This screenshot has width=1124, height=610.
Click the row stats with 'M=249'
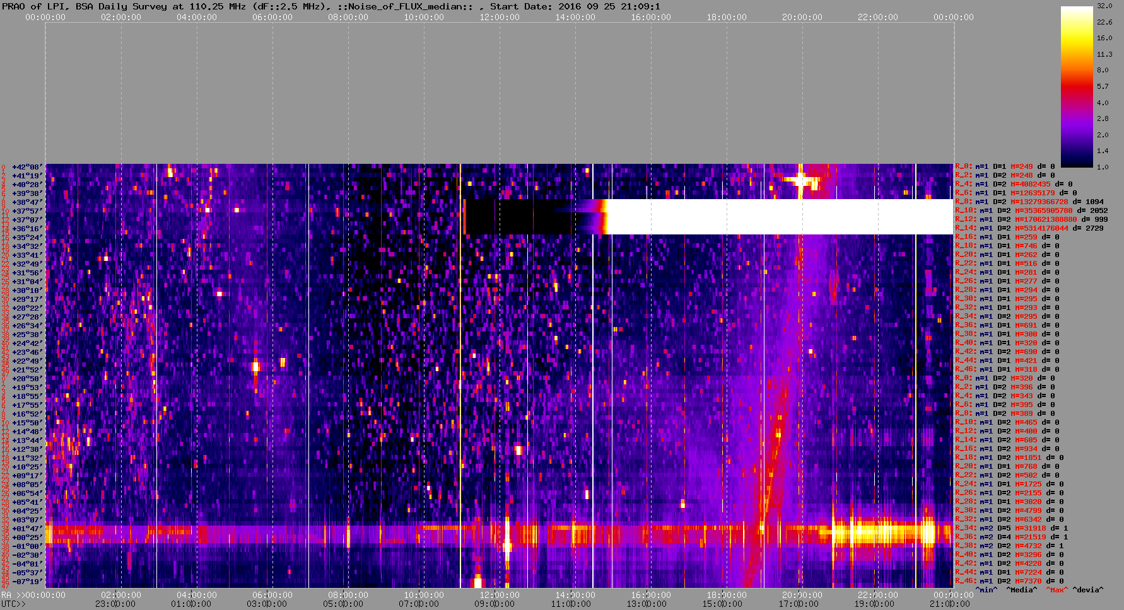click(x=1005, y=166)
